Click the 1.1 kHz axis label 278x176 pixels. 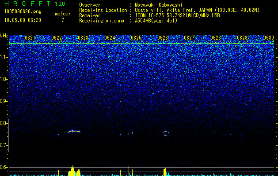[4, 57]
